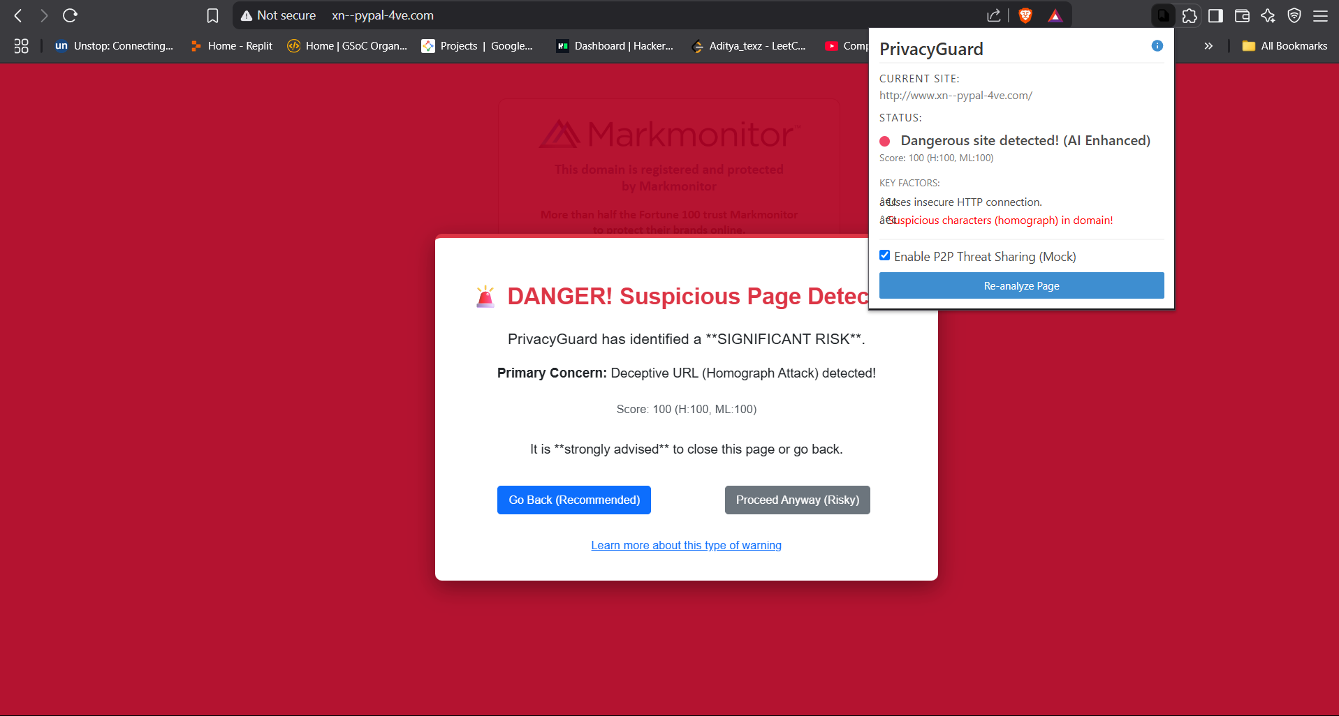
Task: Open the Brave Wallet icon
Action: (1242, 15)
